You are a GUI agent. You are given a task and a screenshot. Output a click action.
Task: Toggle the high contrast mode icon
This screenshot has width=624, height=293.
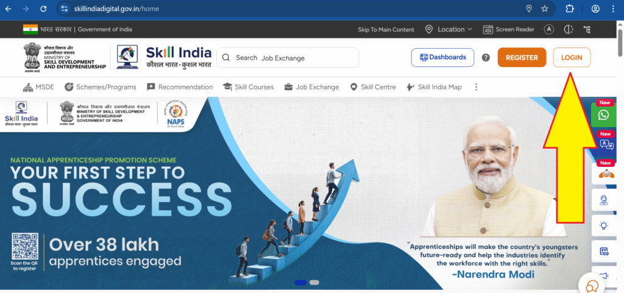(569, 29)
